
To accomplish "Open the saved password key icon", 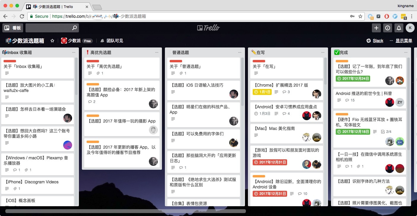I will [352, 16].
